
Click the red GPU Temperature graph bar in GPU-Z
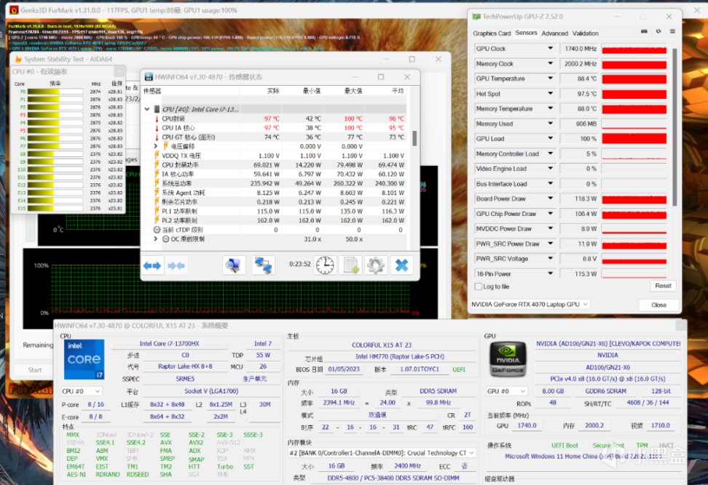pyautogui.click(x=634, y=79)
